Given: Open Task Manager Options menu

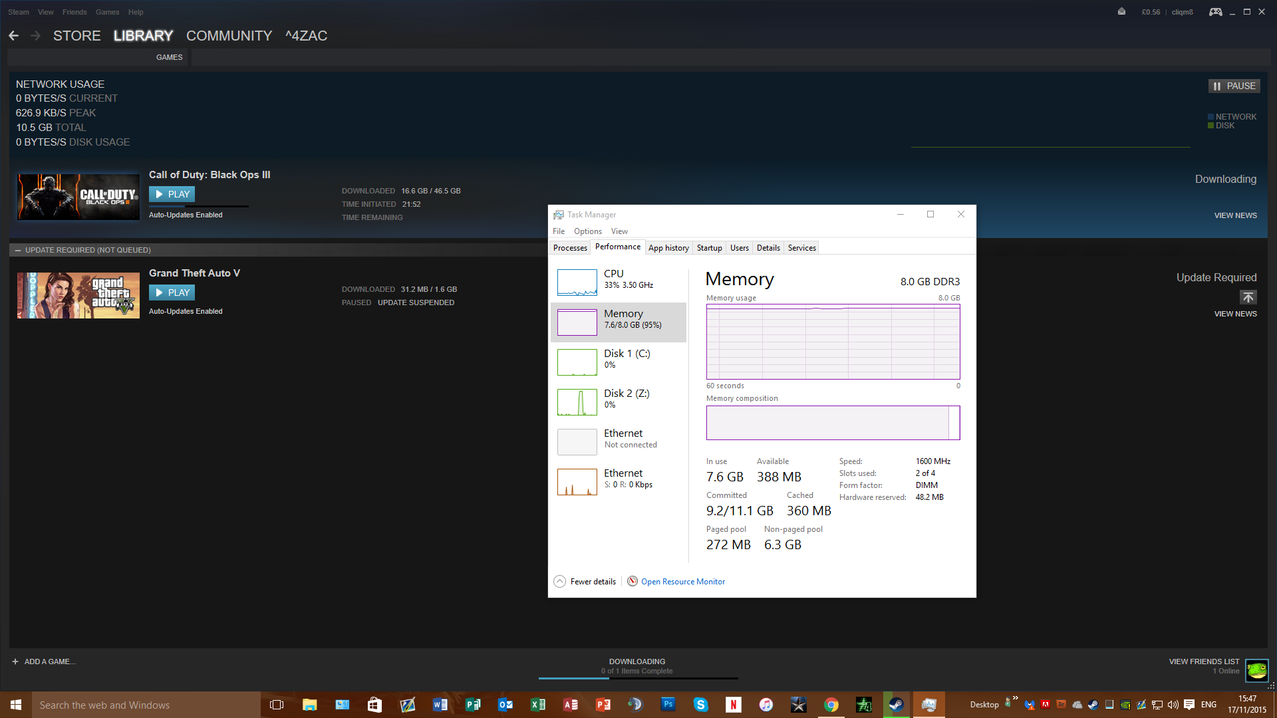Looking at the screenshot, I should click(x=587, y=231).
